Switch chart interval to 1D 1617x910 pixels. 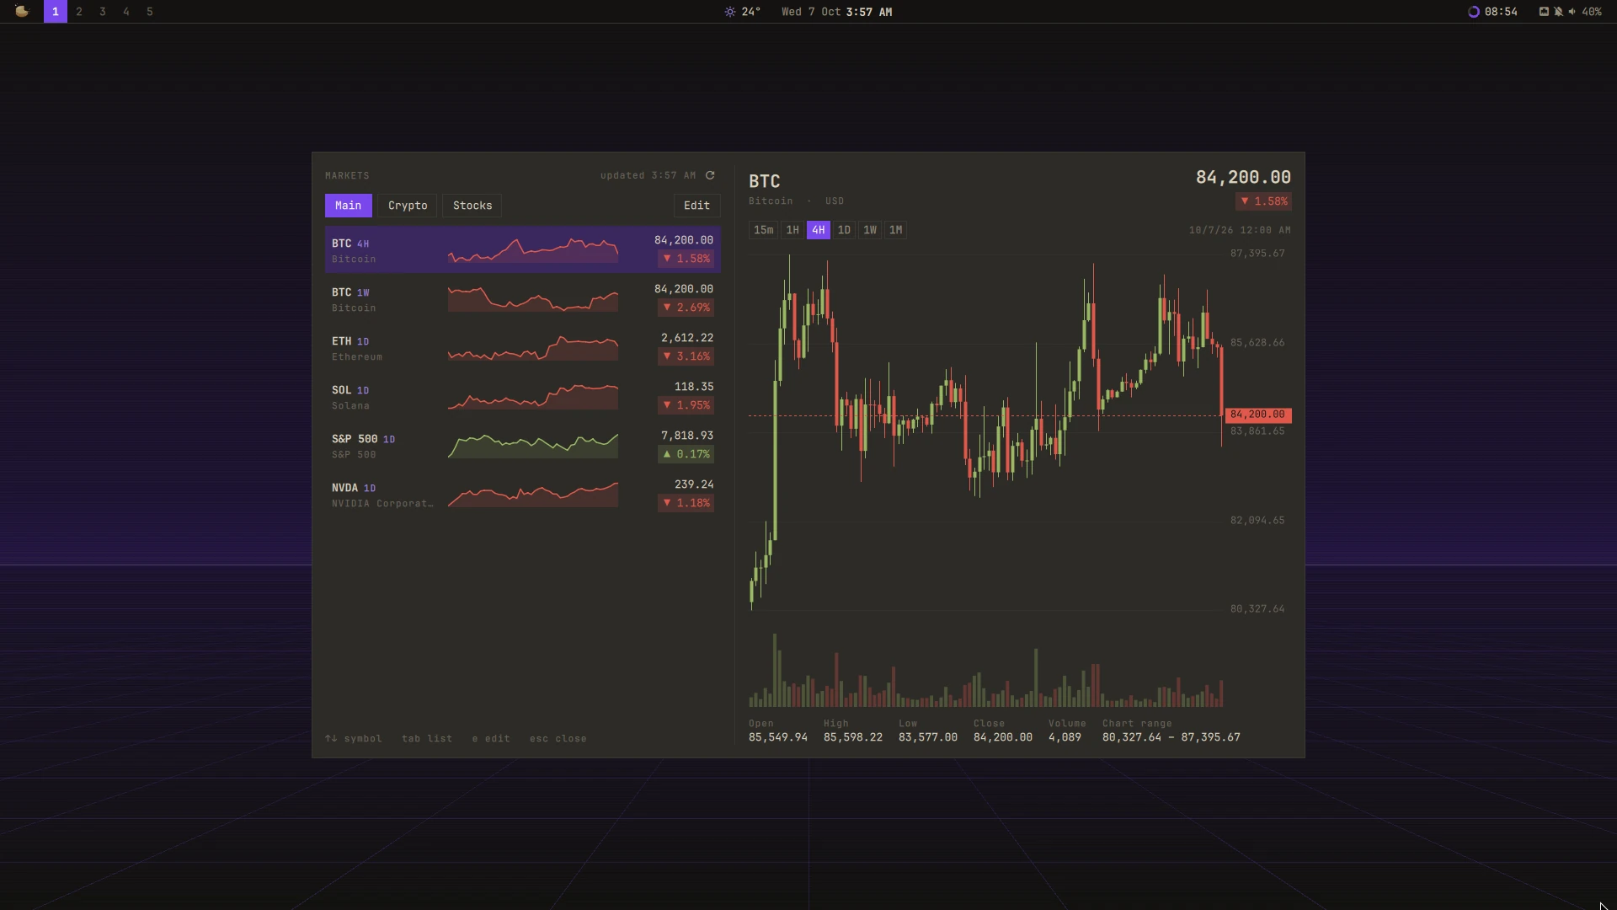pyautogui.click(x=844, y=230)
